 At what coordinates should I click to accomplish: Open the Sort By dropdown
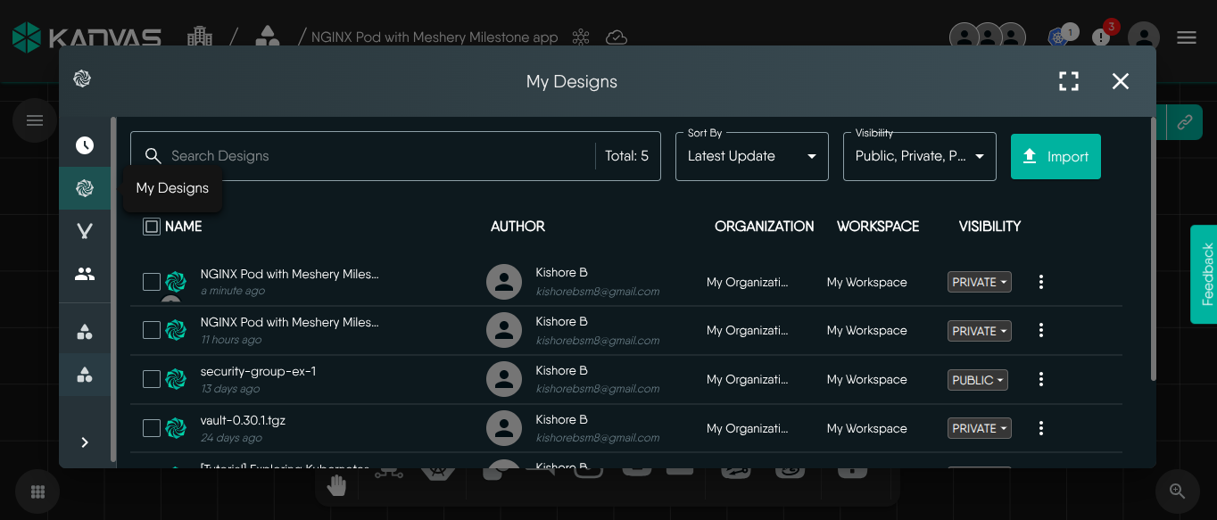(751, 156)
